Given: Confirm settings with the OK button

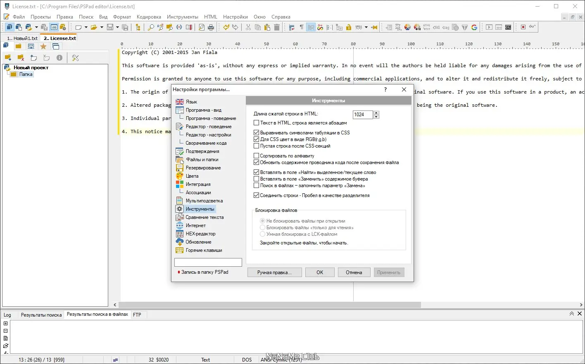Looking at the screenshot, I should 320,272.
